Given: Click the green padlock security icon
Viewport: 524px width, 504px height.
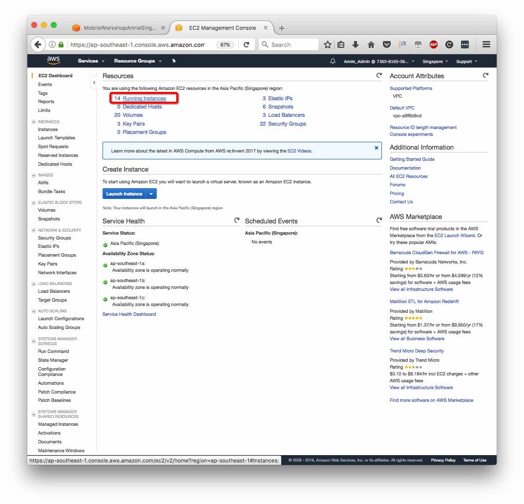Looking at the screenshot, I should (x=61, y=44).
